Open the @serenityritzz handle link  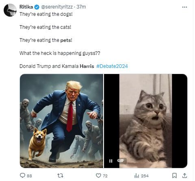click(57, 7)
